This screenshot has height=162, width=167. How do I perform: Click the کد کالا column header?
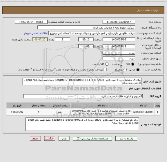[x=143, y=106]
